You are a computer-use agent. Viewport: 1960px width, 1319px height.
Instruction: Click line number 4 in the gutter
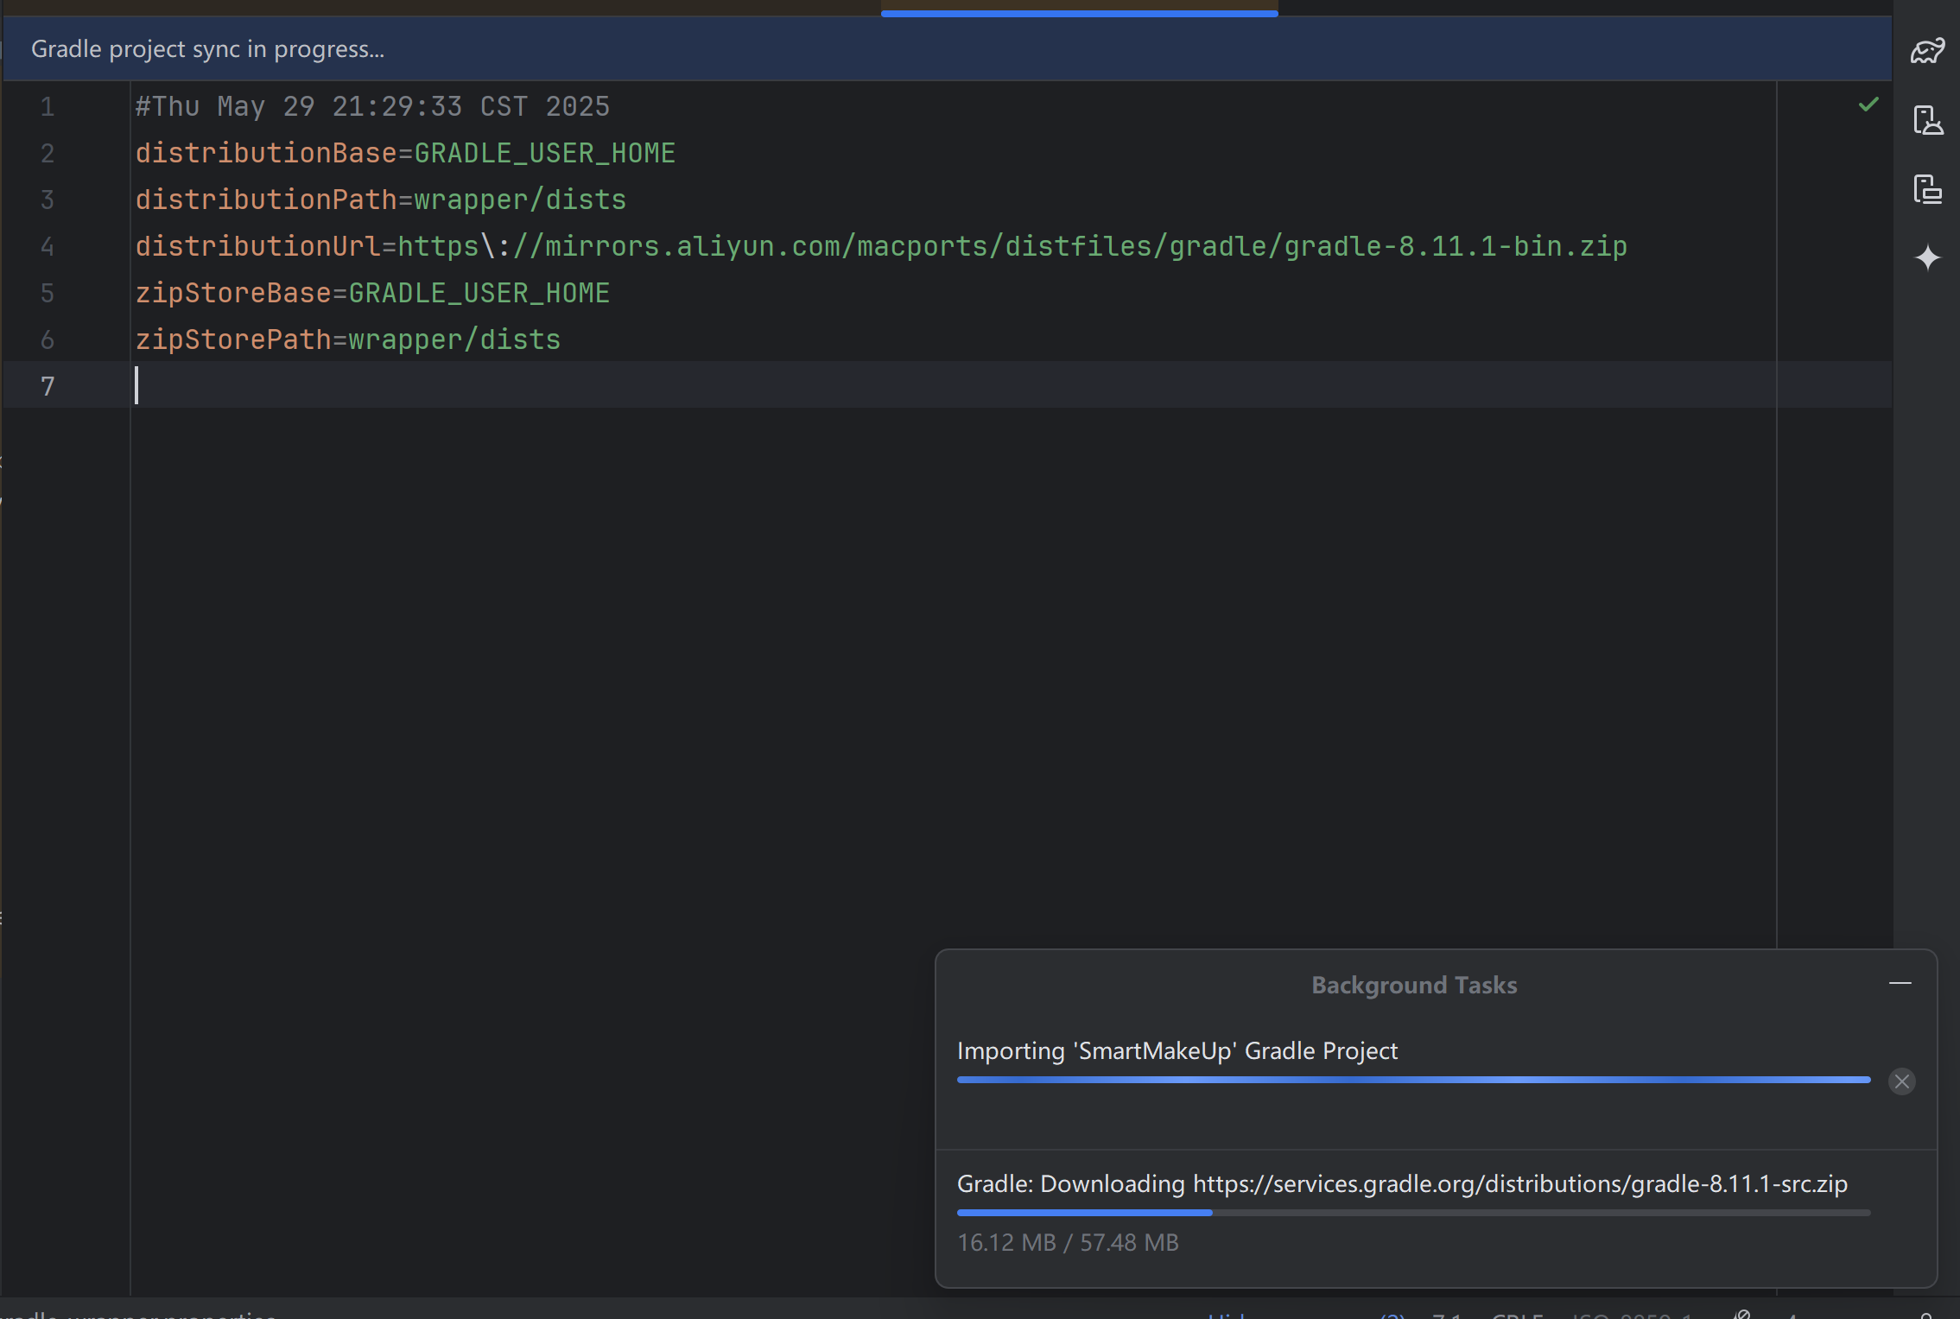click(48, 247)
